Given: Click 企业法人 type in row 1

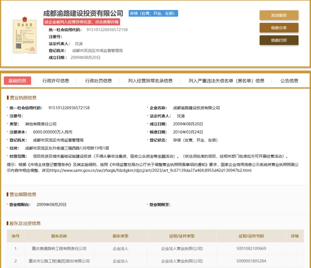Looking at the screenshot, I should coord(120,249).
